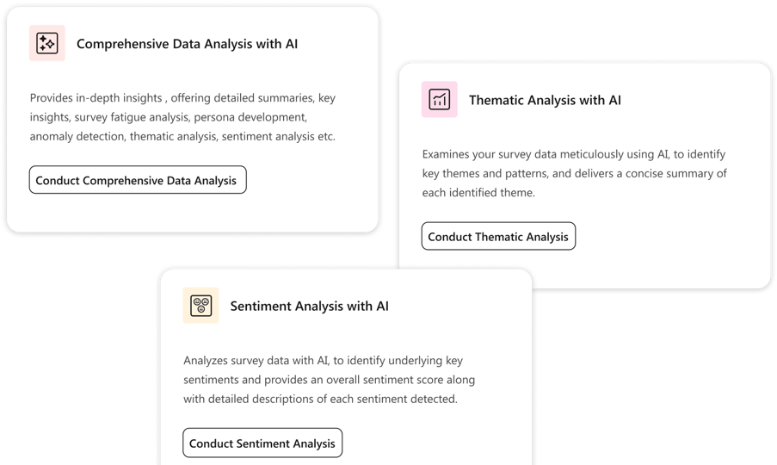The width and height of the screenshot is (777, 465).
Task: Click the Comprehensive Data Analysis sparkle icon
Action: (x=47, y=43)
